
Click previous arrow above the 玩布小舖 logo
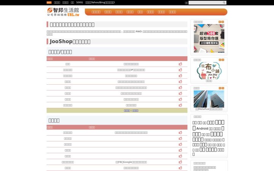(x=220, y=60)
